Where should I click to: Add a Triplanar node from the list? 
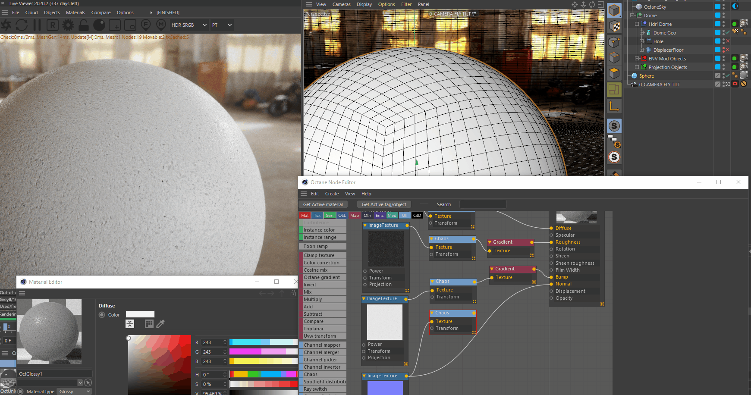(323, 329)
